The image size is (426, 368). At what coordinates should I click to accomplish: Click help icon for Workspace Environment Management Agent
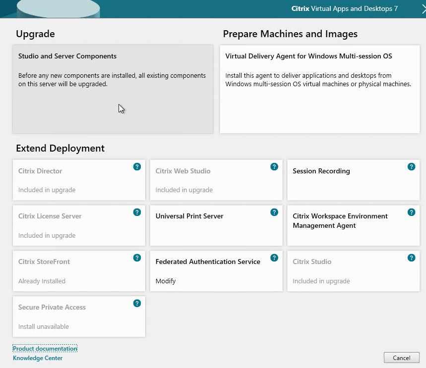pyautogui.click(x=411, y=212)
